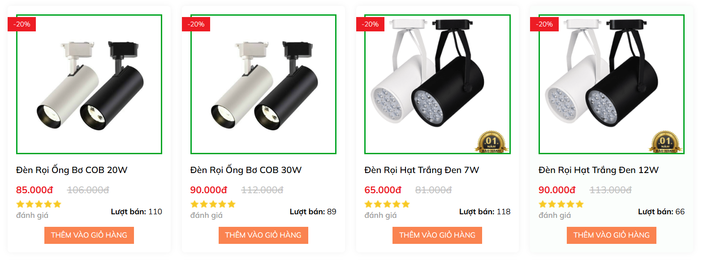The height and width of the screenshot is (260, 703).
Task: Open the Đèn Rọi Ống Bơ COB 30W title link
Action: [246, 170]
